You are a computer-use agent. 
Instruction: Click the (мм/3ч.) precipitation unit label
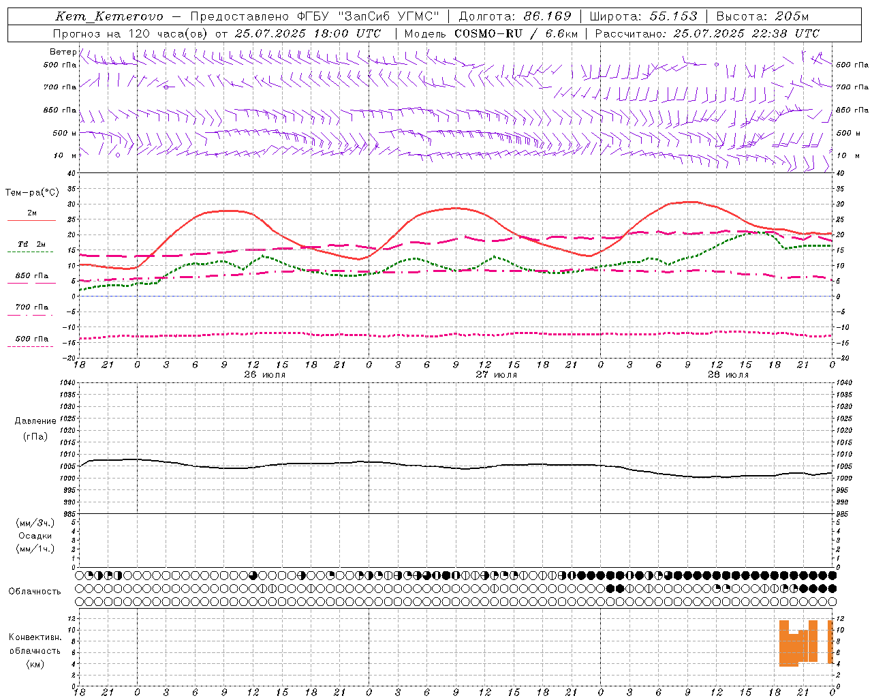(x=35, y=523)
